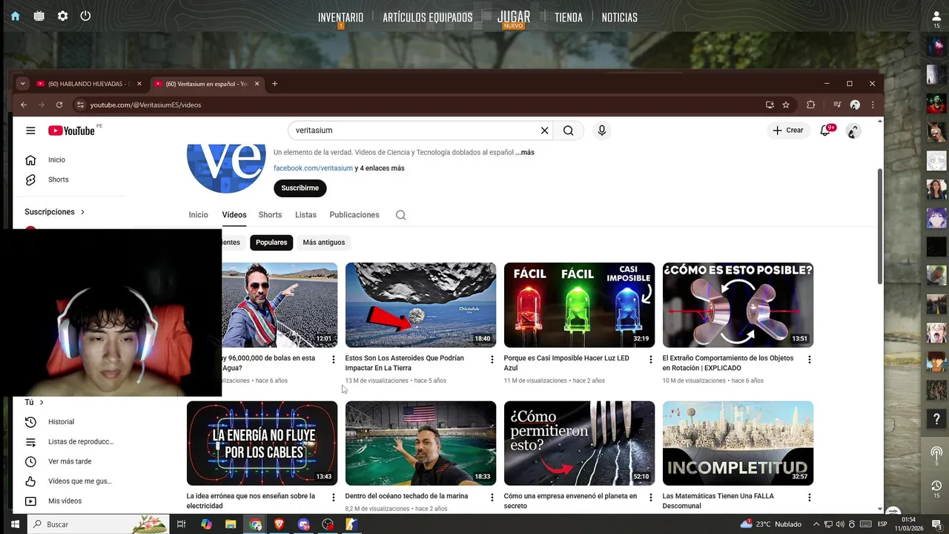Expand channel description with '...más'
Viewport: 949px width, 534px height.
tap(525, 153)
